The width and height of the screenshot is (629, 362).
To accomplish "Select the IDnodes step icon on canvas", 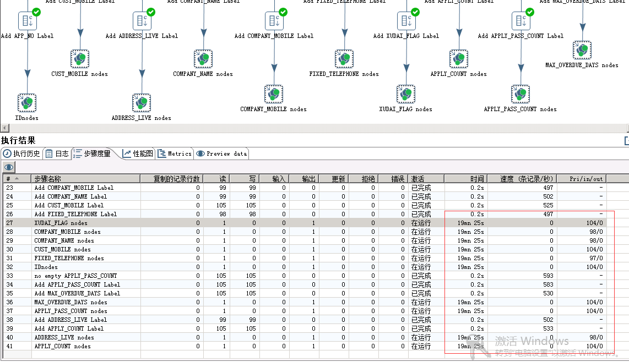I will click(x=27, y=103).
